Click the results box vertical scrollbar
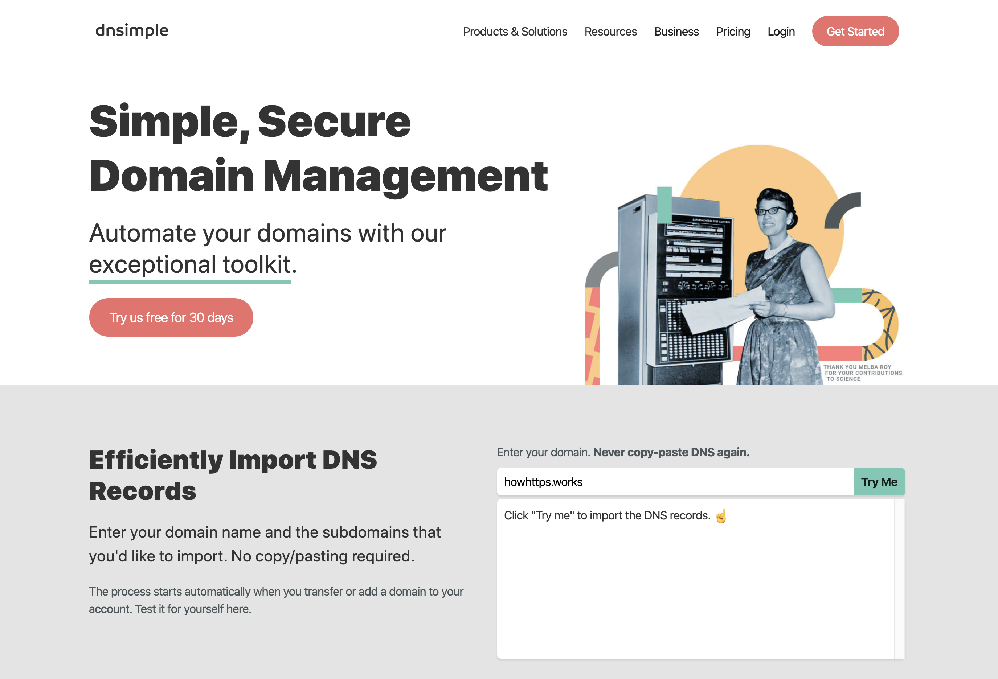Screen dimensions: 998x679 pos(899,579)
